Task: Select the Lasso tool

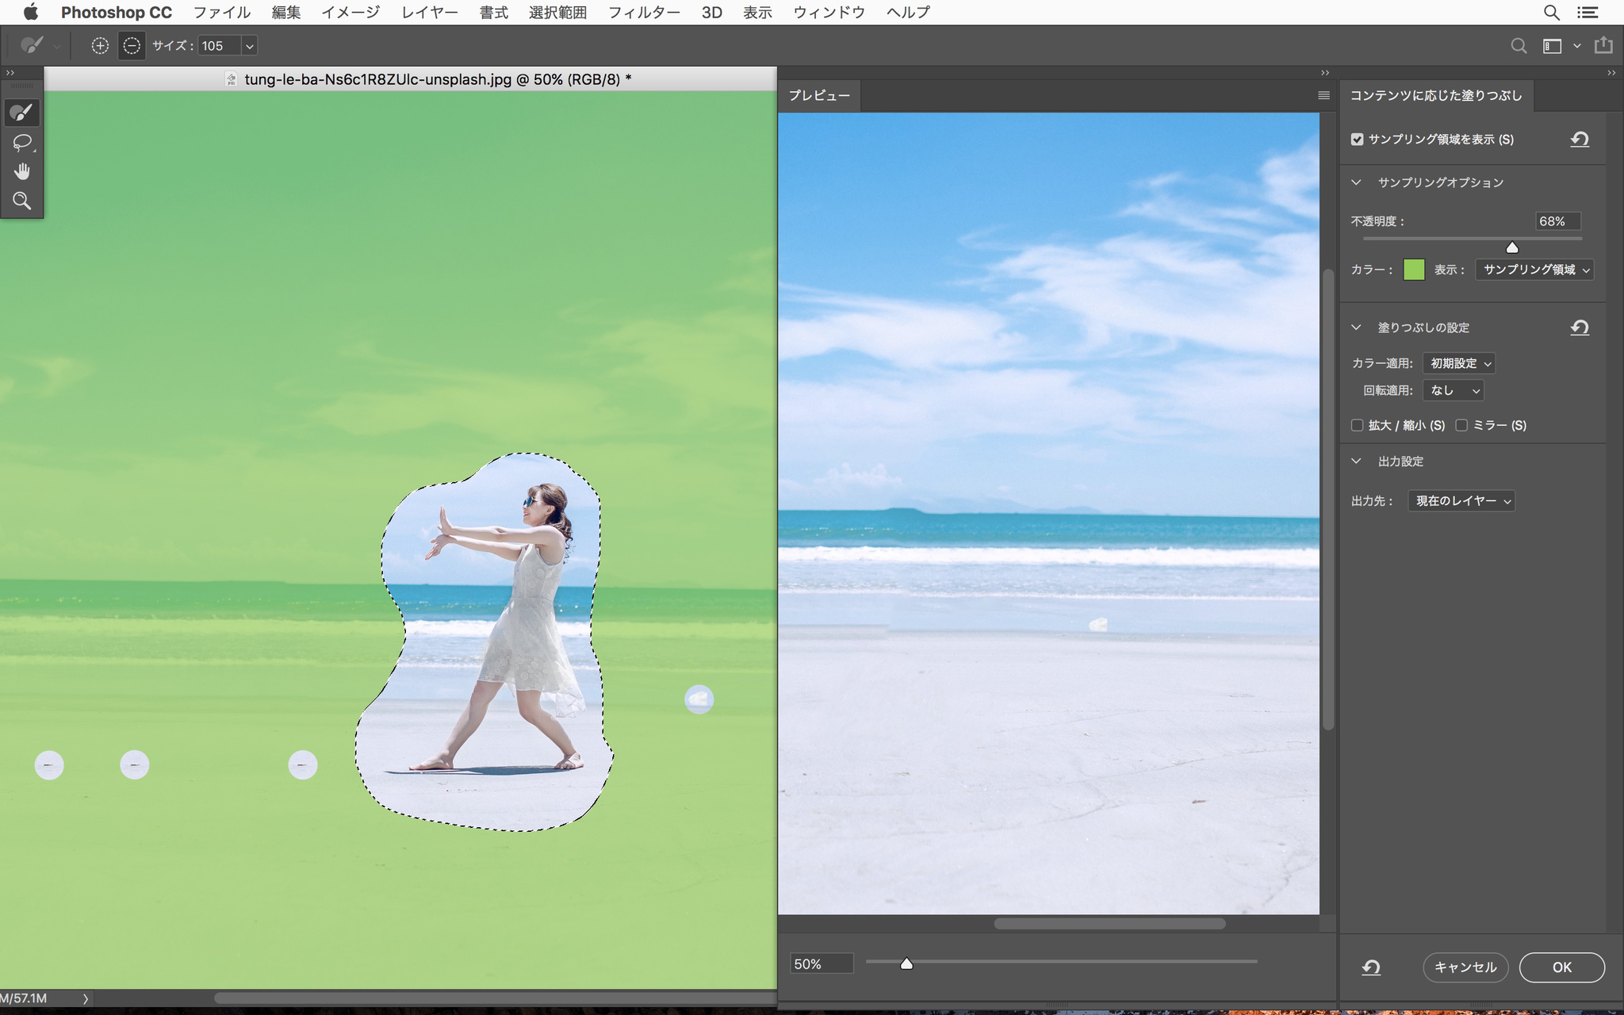Action: (x=21, y=143)
